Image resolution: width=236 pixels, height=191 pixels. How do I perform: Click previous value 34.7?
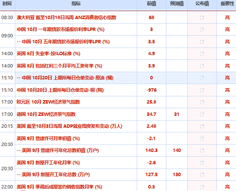(x=152, y=115)
